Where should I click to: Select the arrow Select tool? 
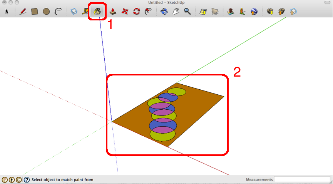pos(7,12)
